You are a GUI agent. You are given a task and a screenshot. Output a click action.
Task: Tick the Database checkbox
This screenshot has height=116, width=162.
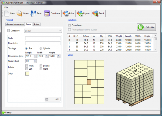click(9, 31)
